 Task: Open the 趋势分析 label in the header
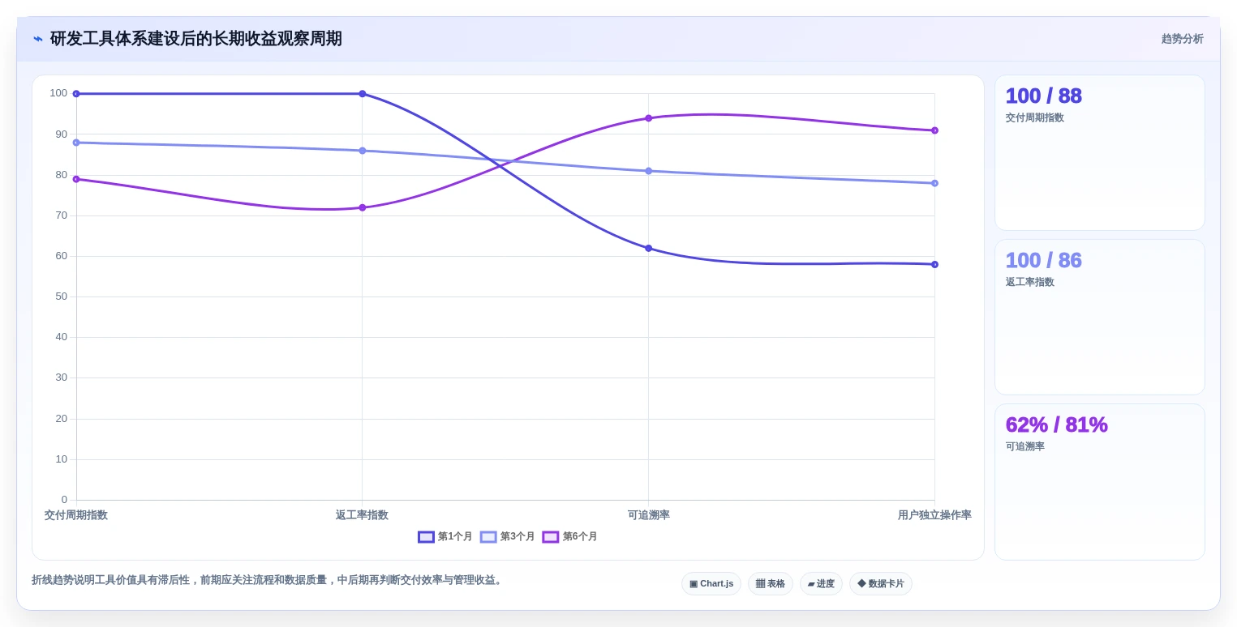[1183, 39]
